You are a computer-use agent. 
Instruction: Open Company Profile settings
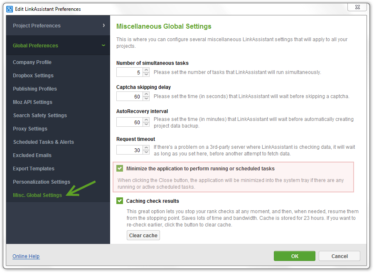click(x=32, y=62)
